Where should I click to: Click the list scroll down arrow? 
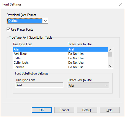click(x=110, y=66)
